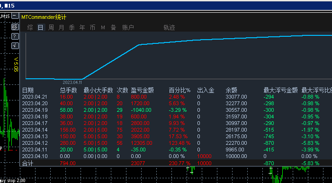This screenshot has height=183, width=332.
Task: Select the 2023.04.20 date row
Action: pyautogui.click(x=35, y=103)
